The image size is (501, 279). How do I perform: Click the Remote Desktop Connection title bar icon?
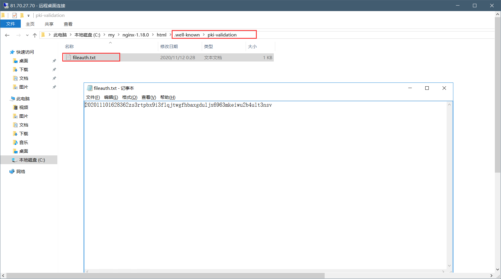(x=6, y=6)
